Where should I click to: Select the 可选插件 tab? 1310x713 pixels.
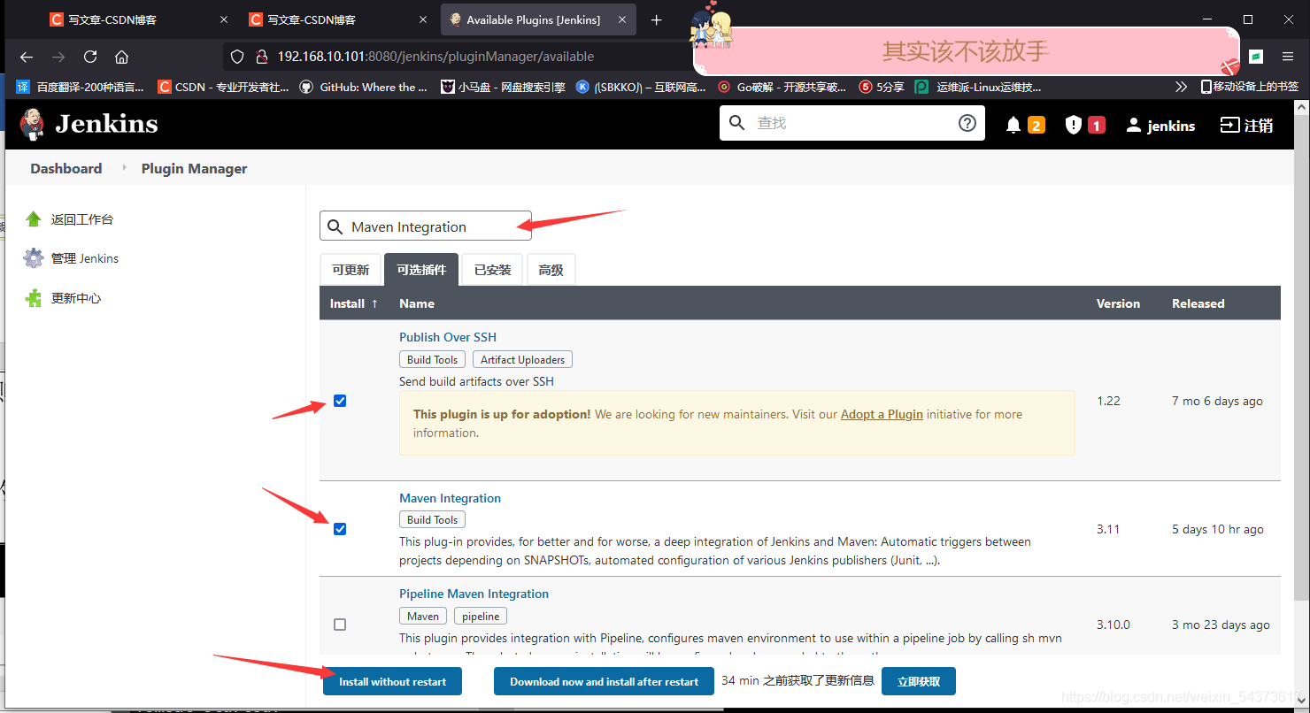(421, 270)
